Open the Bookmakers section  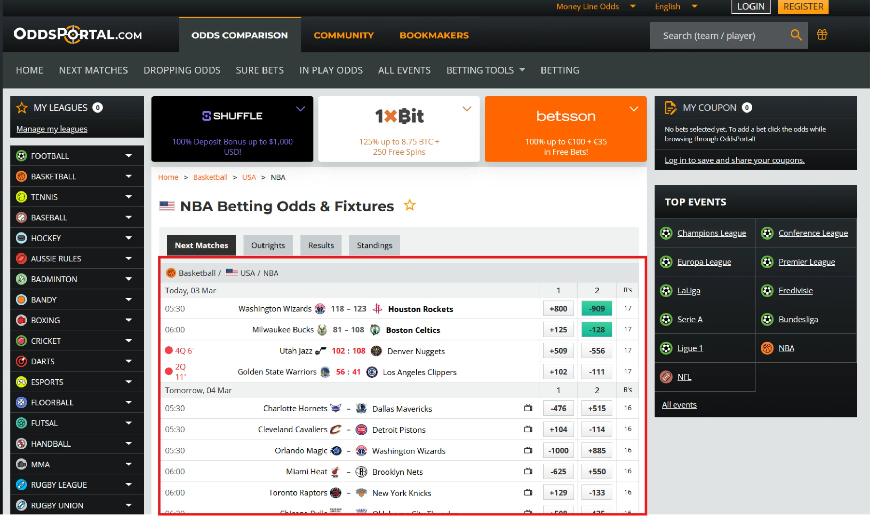(434, 35)
